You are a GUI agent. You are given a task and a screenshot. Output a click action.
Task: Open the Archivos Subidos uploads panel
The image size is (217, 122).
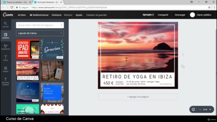pos(5,82)
